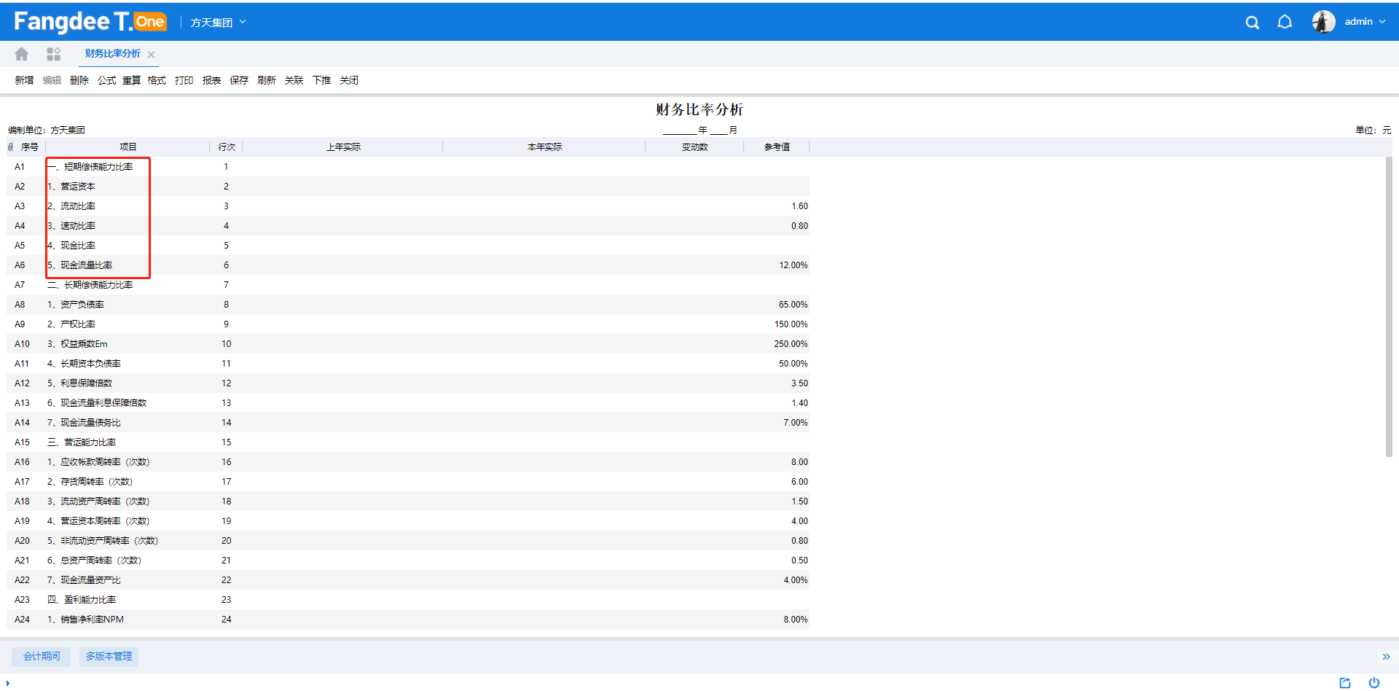Click the search magnifier icon
The image size is (1399, 691).
[1252, 23]
